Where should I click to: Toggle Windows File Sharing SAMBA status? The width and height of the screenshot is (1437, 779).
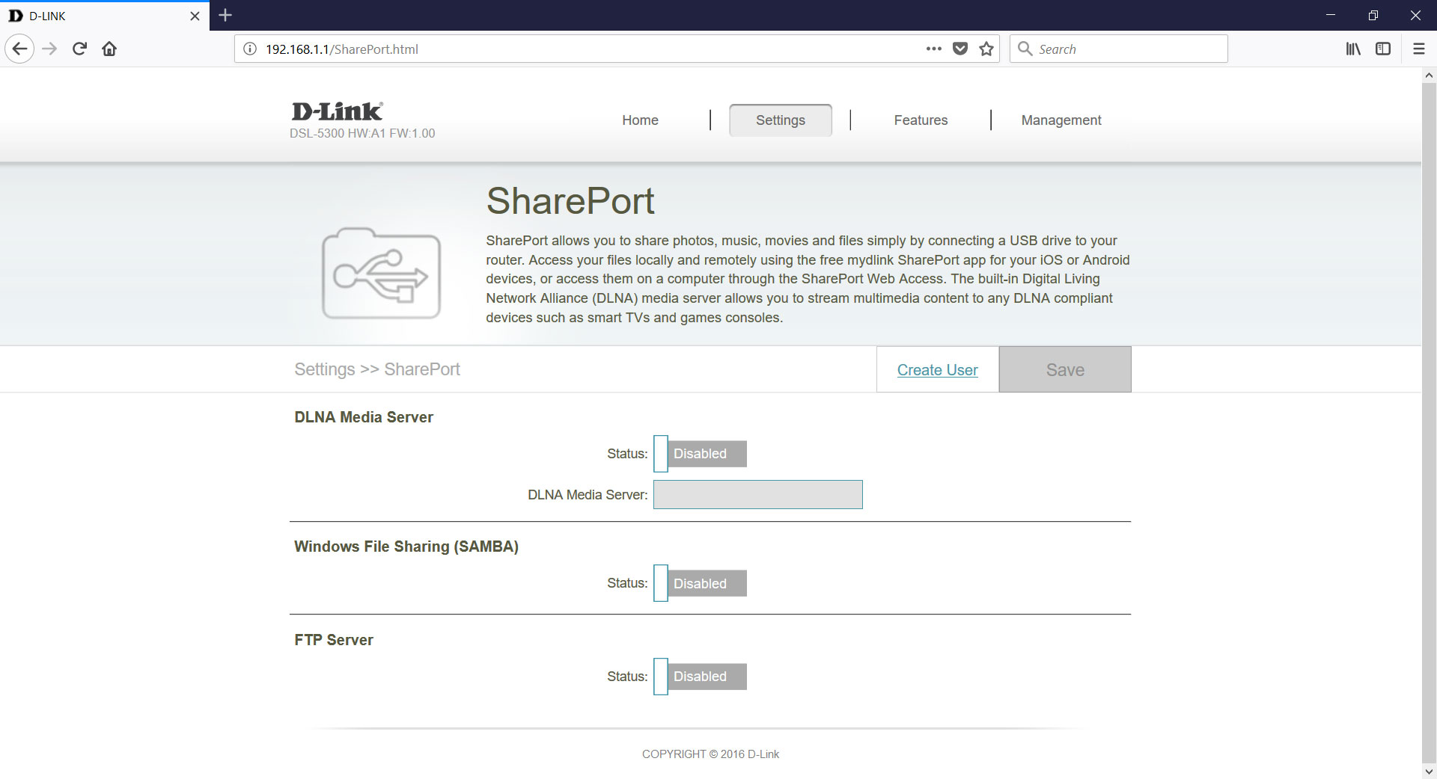tap(700, 583)
